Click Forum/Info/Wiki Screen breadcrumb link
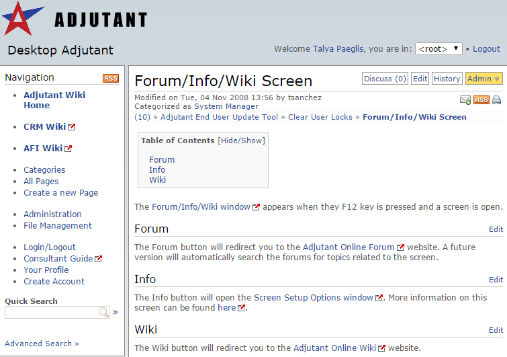This screenshot has width=507, height=357. [x=414, y=117]
